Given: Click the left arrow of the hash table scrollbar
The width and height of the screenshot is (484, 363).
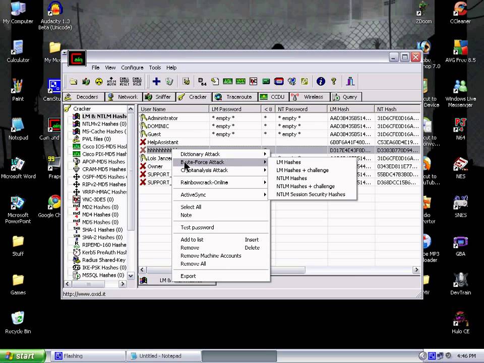Looking at the screenshot, I should pos(142,270).
